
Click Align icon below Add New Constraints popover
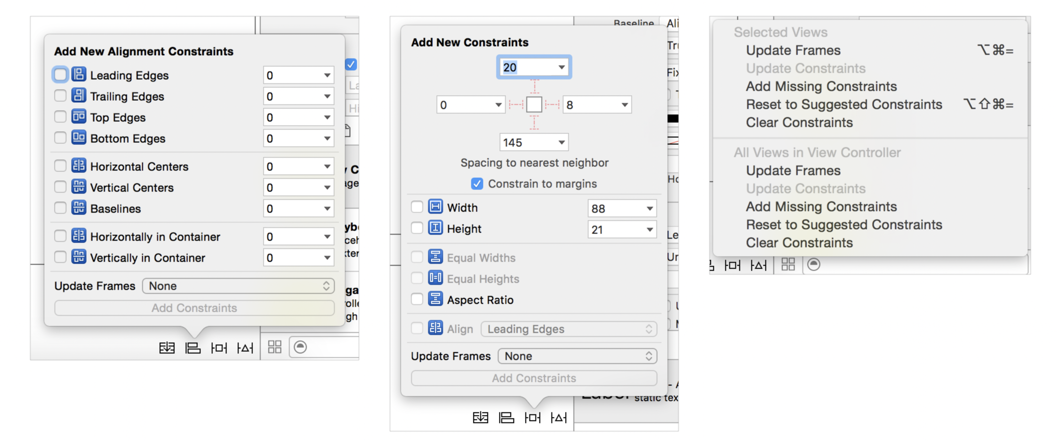point(506,417)
